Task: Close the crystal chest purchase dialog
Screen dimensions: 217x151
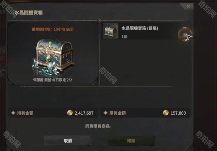Action: pyautogui.click(x=189, y=6)
